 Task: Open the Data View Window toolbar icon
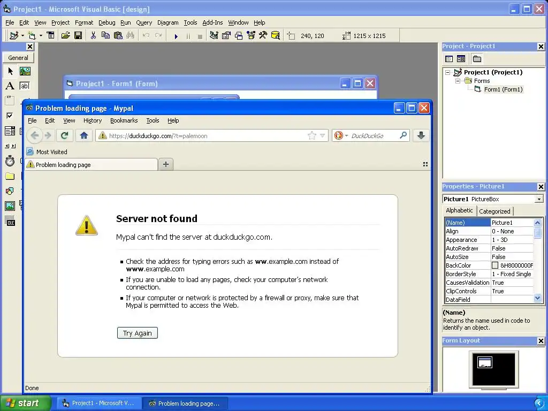(x=276, y=35)
